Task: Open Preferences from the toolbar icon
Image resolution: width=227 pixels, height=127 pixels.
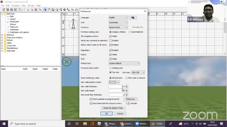Action: [x=15, y=10]
